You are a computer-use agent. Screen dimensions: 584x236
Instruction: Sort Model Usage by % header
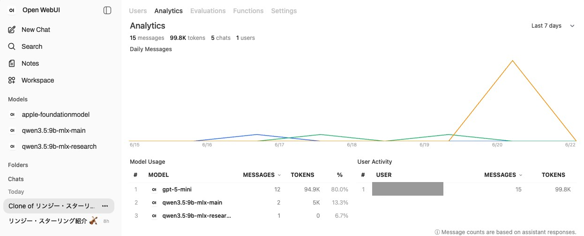pyautogui.click(x=340, y=175)
